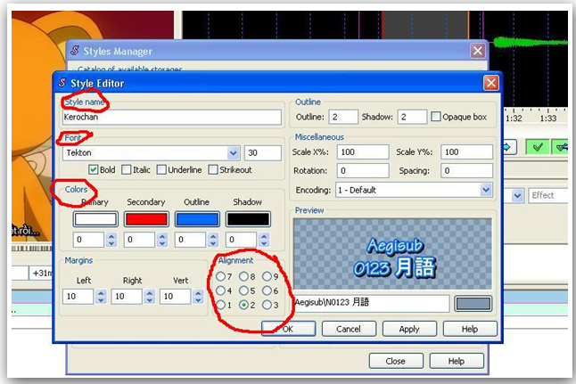The width and height of the screenshot is (576, 384).
Task: Click the 1:33 audio timeline marker
Action: click(x=548, y=118)
